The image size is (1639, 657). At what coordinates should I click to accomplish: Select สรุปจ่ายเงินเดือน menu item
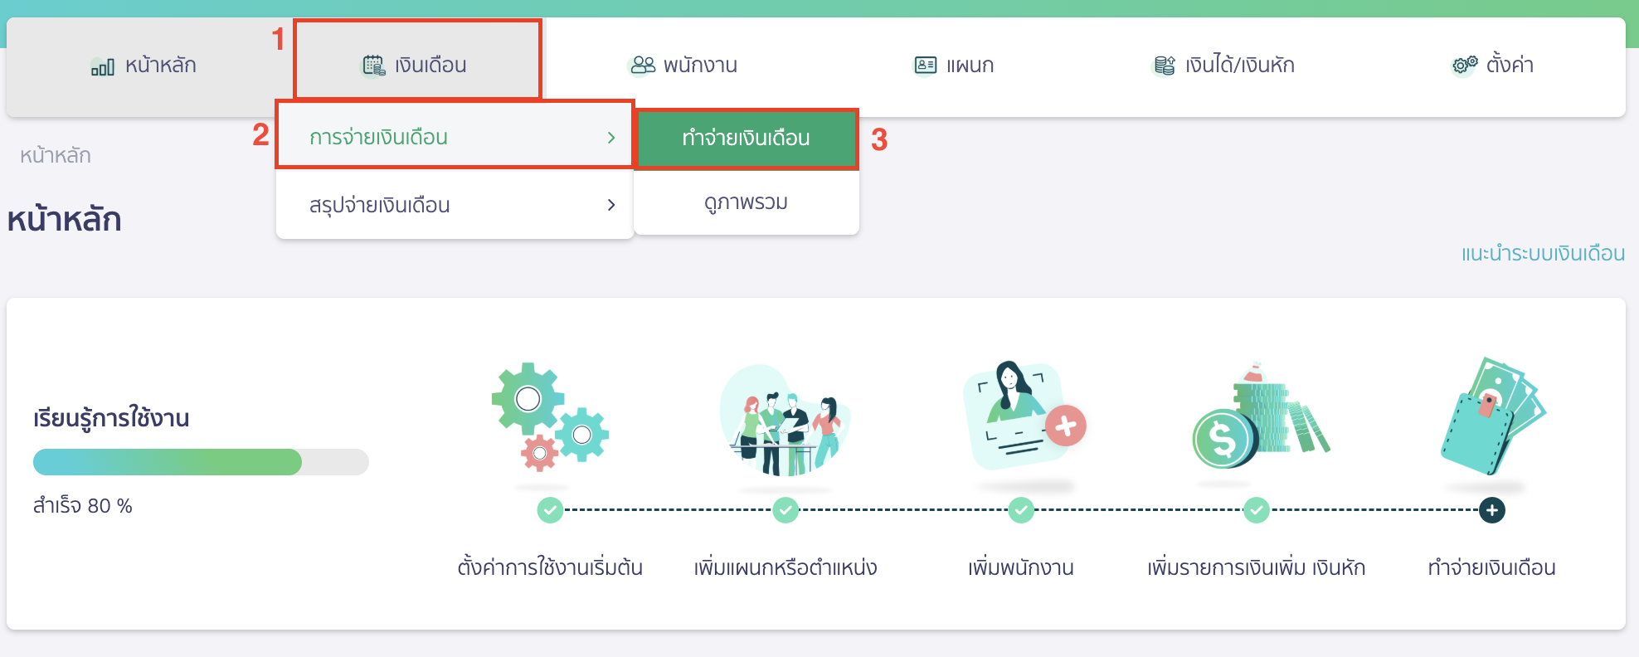(x=455, y=205)
